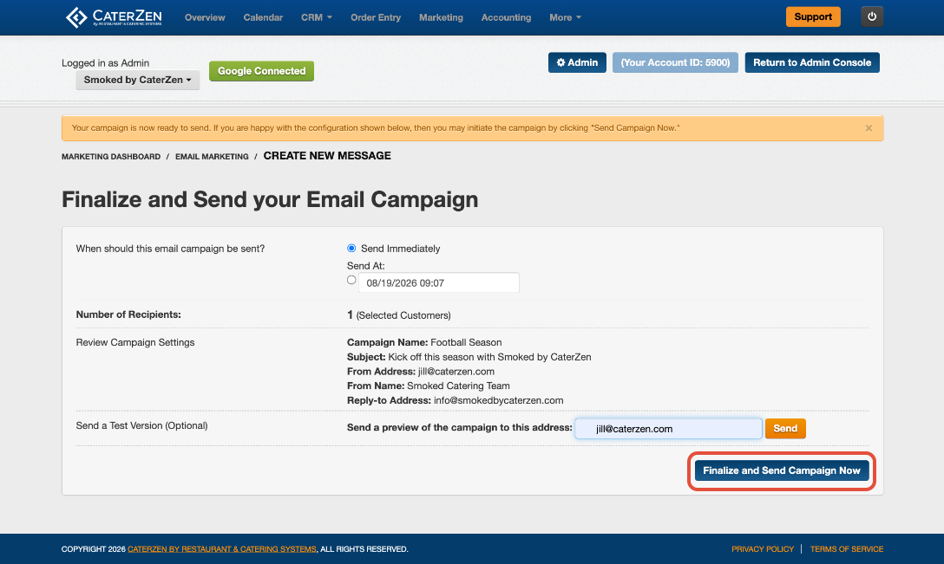Open Order Entry from navigation
Viewport: 944px width, 564px height.
coord(376,17)
